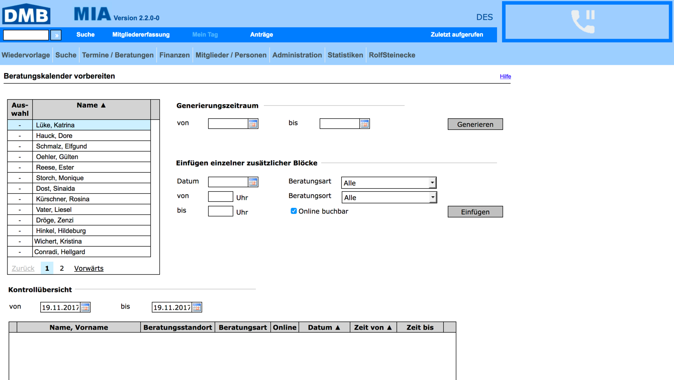This screenshot has height=380, width=674.
Task: Select row Dröge, Zenzi
Action: coord(79,220)
